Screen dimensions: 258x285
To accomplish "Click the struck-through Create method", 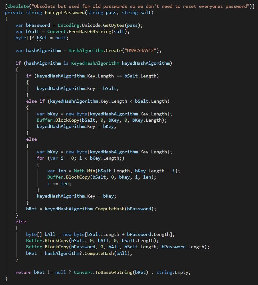I will click(114, 50).
